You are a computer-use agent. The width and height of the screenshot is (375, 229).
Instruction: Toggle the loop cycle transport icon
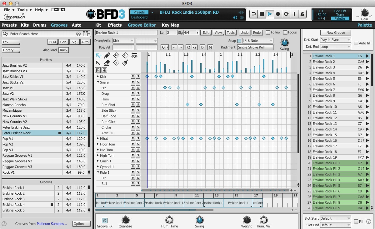(286, 14)
